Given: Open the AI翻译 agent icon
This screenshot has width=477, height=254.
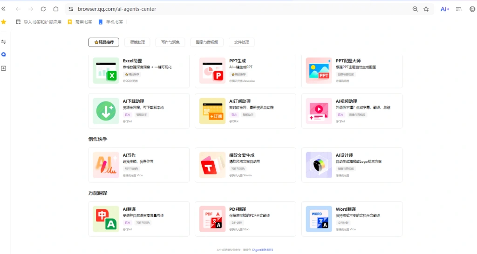Looking at the screenshot, I should point(106,219).
